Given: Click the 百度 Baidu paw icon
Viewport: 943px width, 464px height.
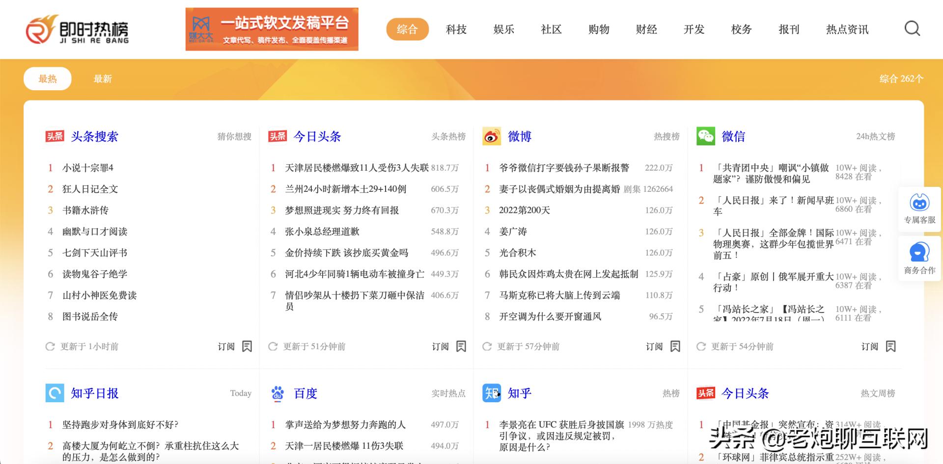Looking at the screenshot, I should 277,393.
